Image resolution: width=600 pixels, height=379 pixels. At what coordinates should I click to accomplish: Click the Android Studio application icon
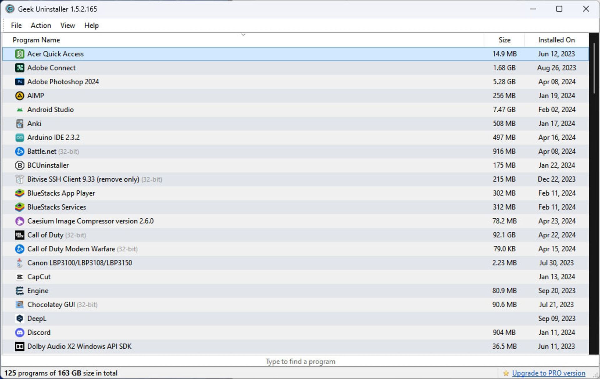click(19, 109)
